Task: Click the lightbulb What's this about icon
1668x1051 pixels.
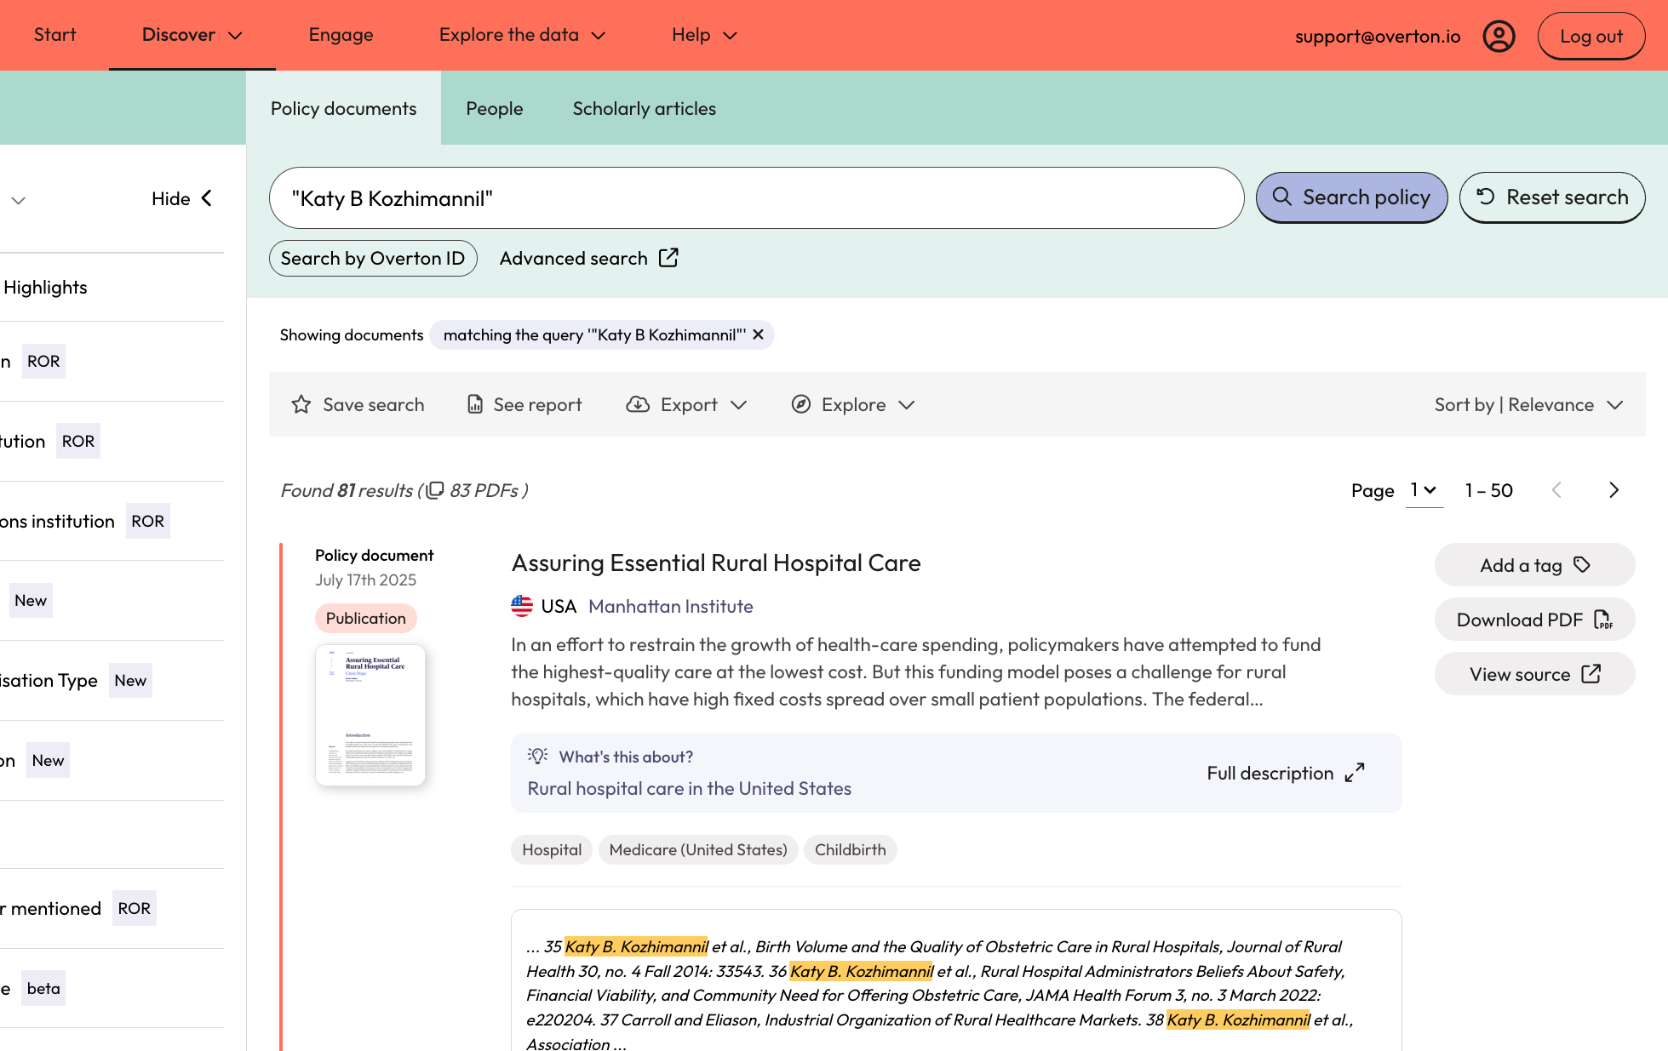Action: (x=537, y=756)
